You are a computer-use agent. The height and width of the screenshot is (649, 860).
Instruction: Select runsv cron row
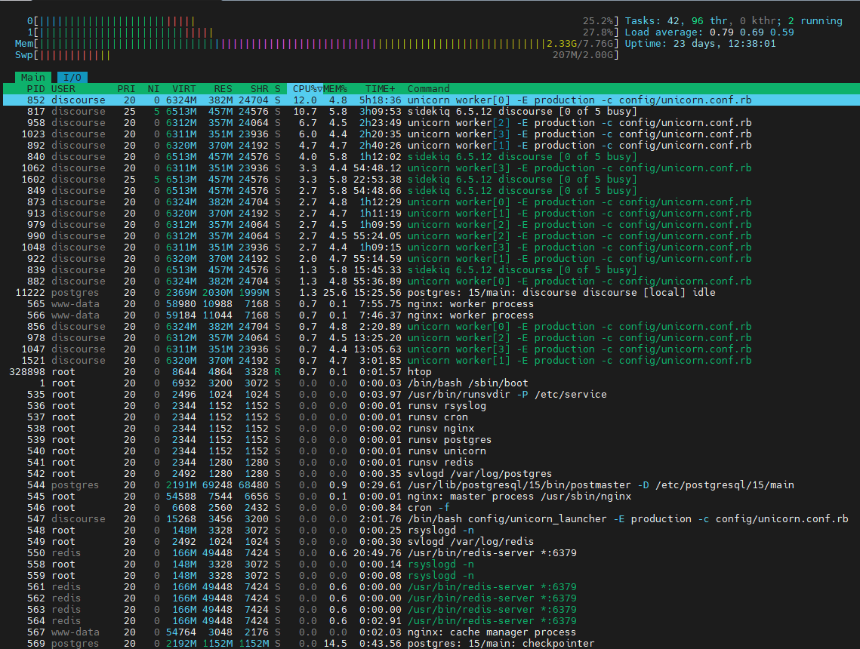click(430, 417)
